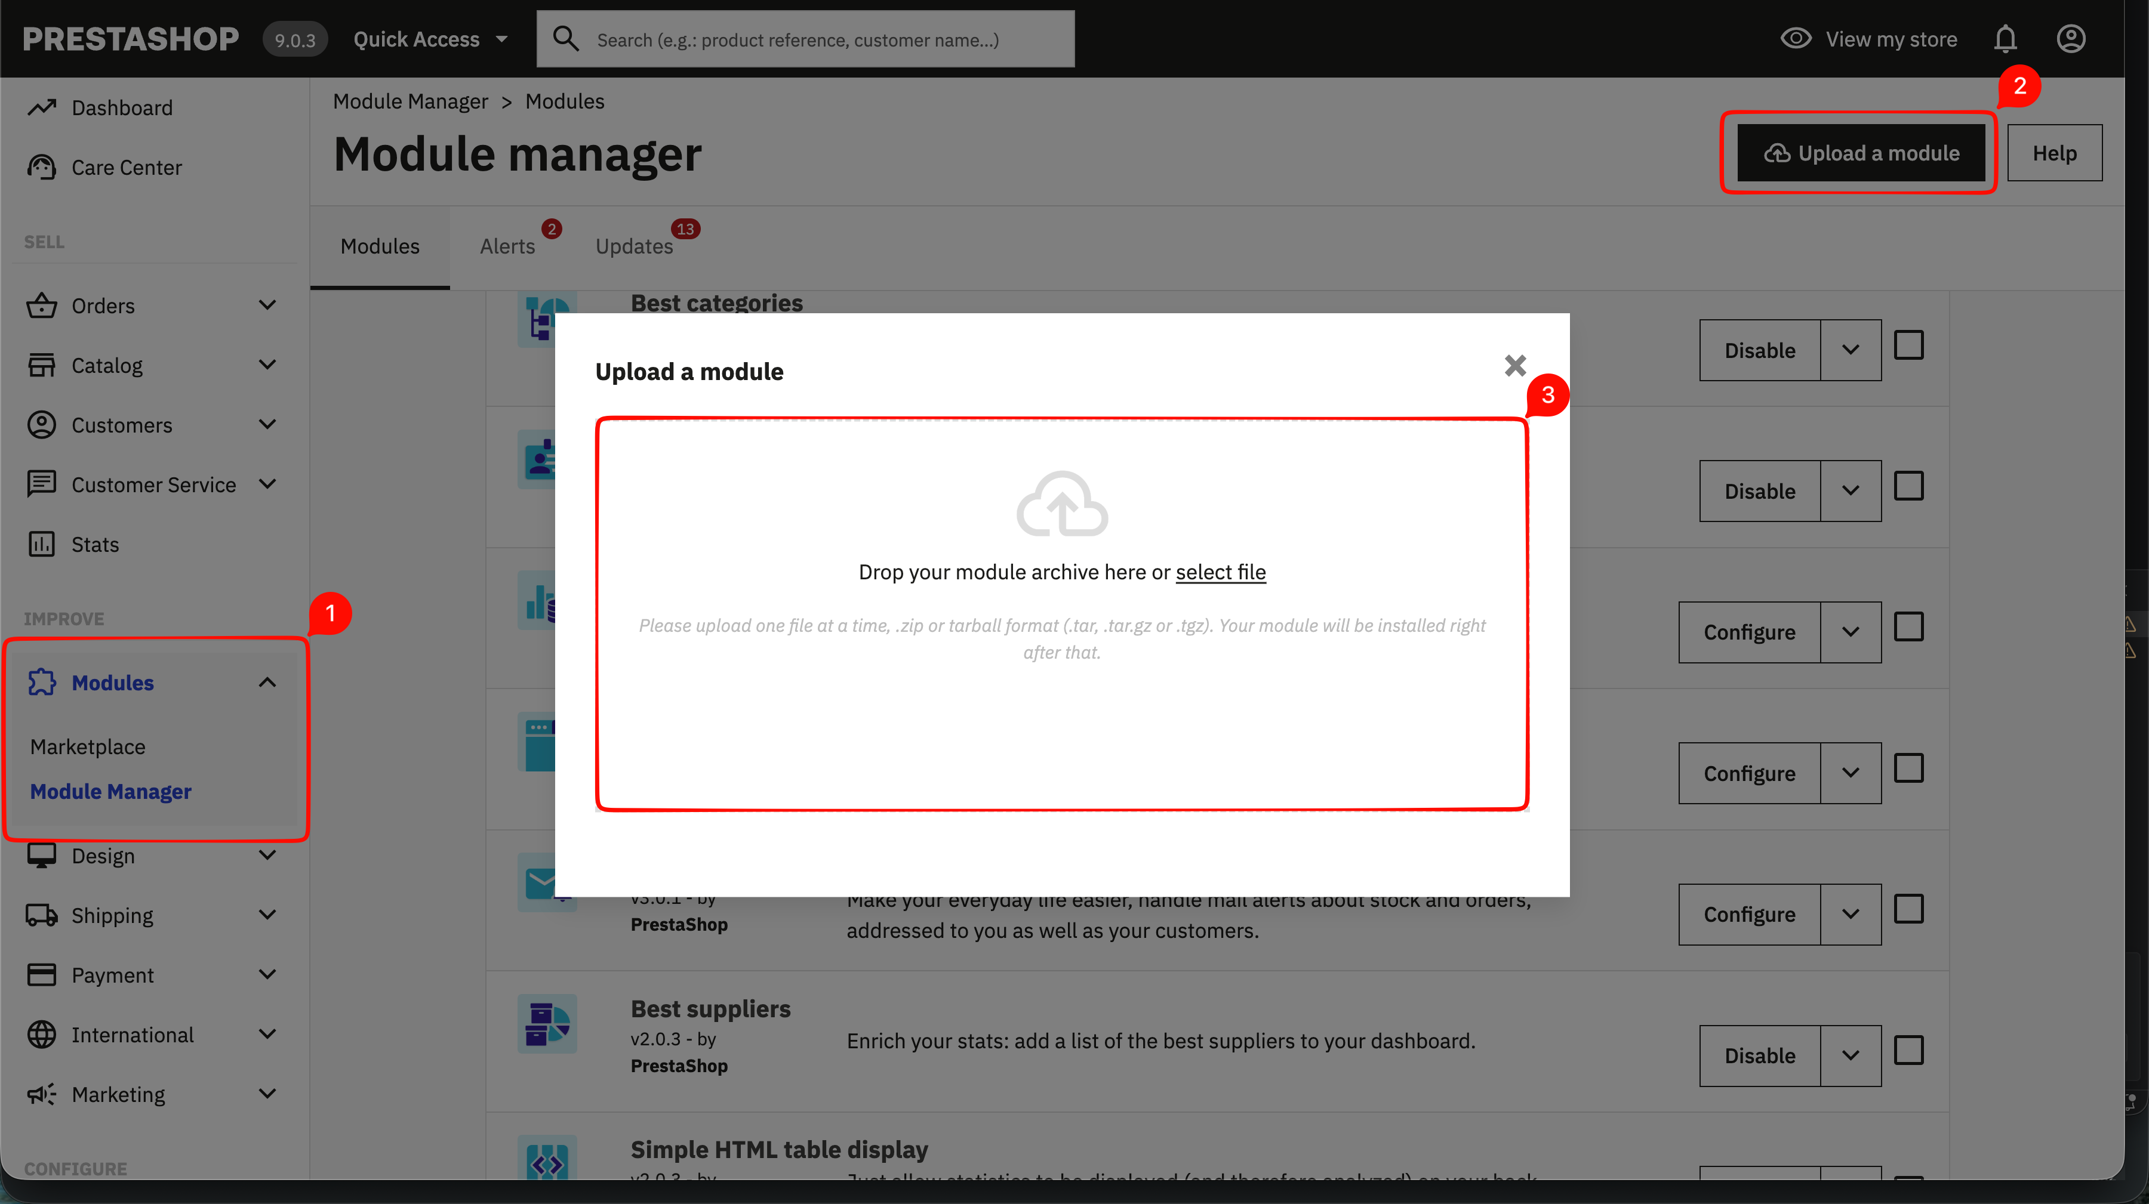2149x1204 pixels.
Task: Tick the Best suppliers row checkbox
Action: coord(1909,1051)
